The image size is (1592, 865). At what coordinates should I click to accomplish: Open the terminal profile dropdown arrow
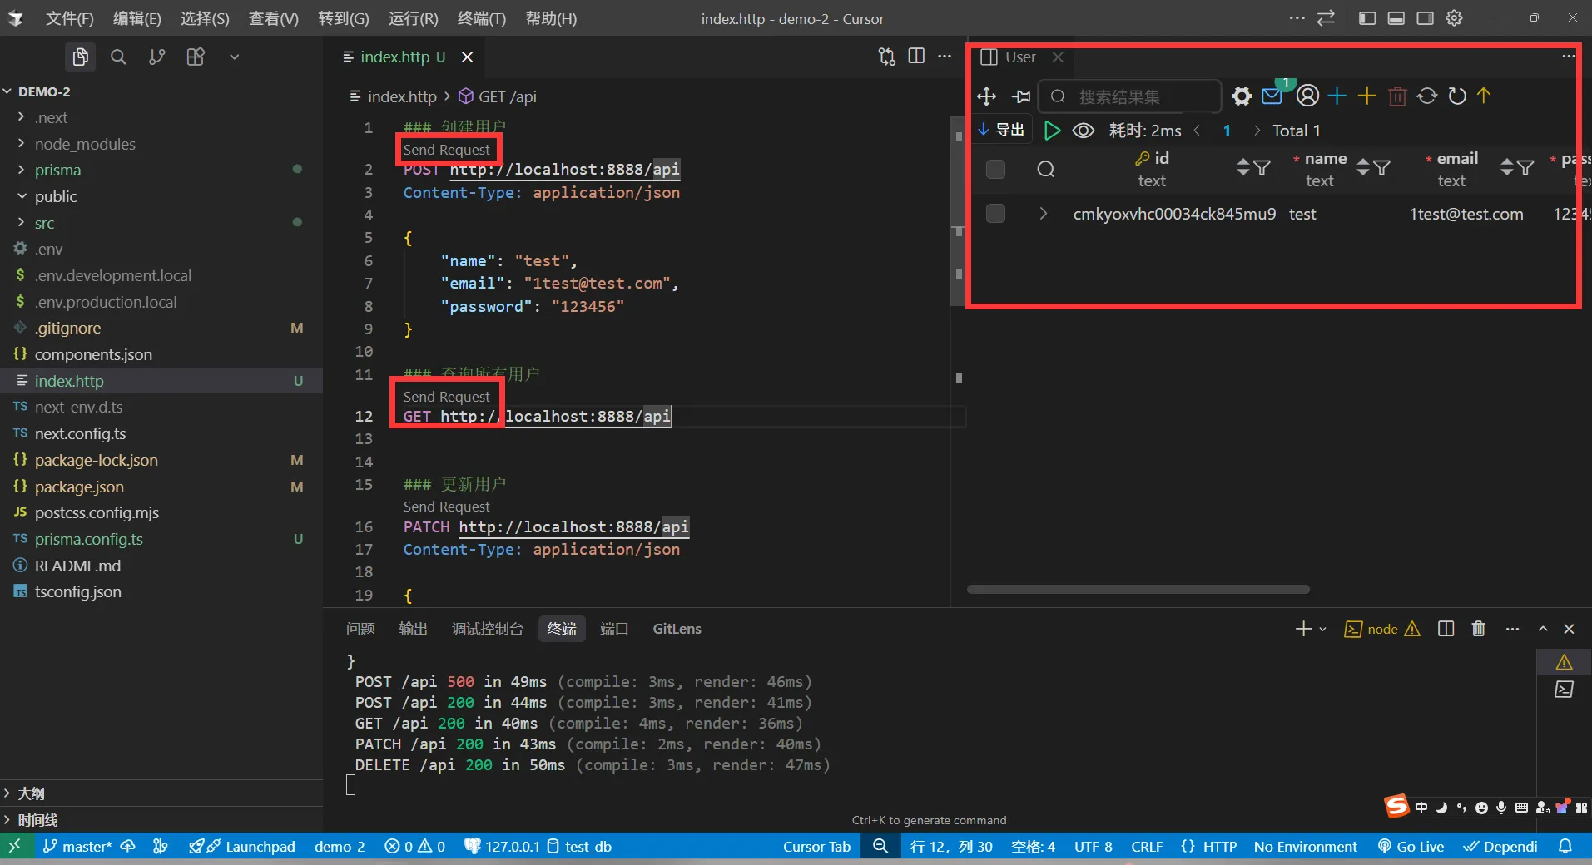coord(1322,630)
